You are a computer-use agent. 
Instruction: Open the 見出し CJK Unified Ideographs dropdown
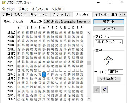coord(67,22)
